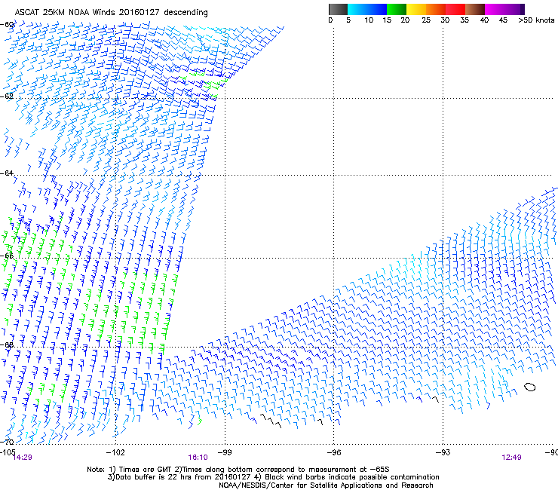Click the red 30-35 knots legend segment
The height and width of the screenshot is (490, 558).
(455, 9)
